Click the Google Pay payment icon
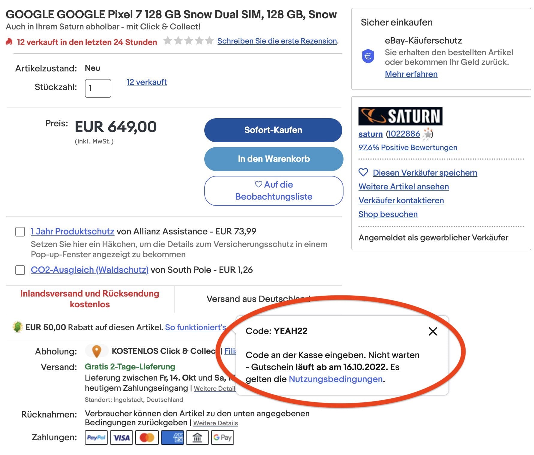Image resolution: width=534 pixels, height=455 pixels. tap(223, 438)
